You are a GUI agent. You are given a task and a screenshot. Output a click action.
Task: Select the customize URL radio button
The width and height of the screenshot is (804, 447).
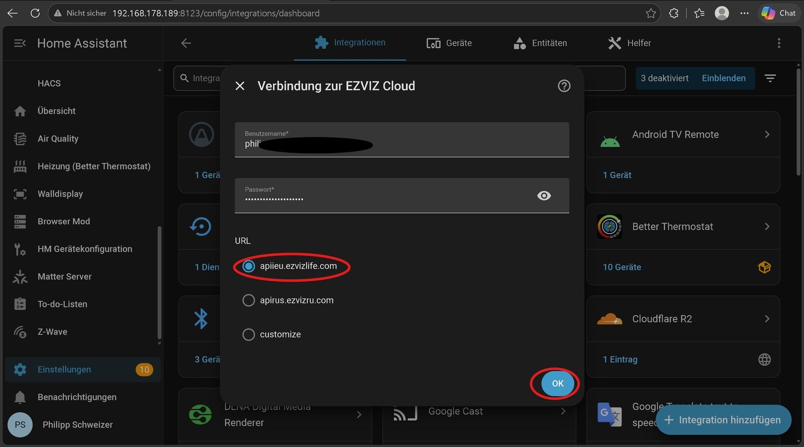tap(249, 334)
